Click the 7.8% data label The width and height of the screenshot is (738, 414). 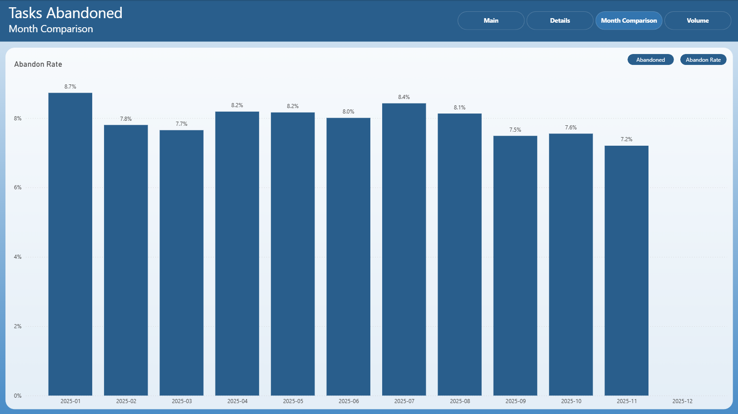click(126, 119)
